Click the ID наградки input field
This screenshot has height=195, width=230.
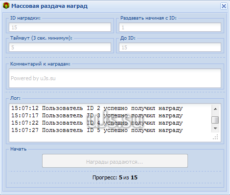pyautogui.click(x=60, y=27)
